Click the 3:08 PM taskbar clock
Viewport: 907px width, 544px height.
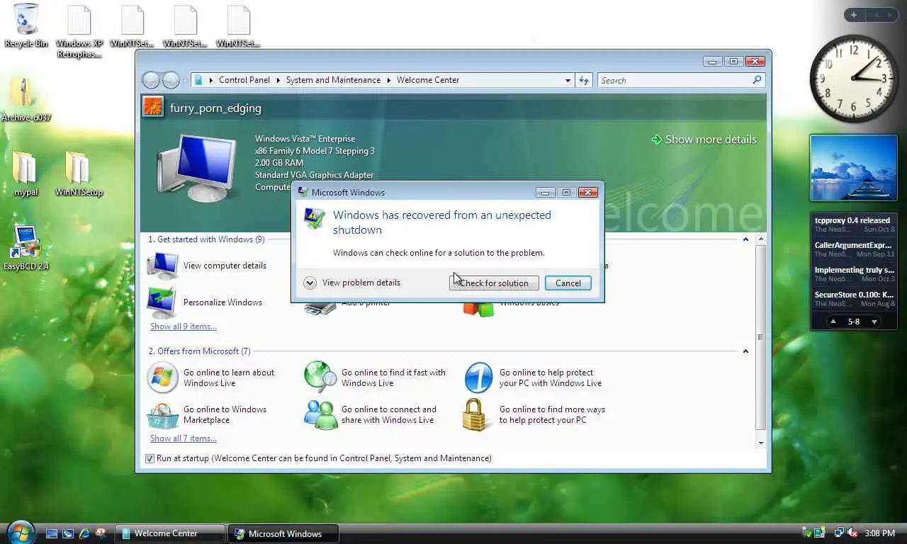click(x=879, y=533)
